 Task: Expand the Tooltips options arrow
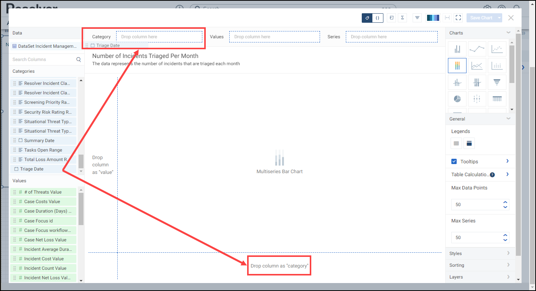pyautogui.click(x=508, y=161)
